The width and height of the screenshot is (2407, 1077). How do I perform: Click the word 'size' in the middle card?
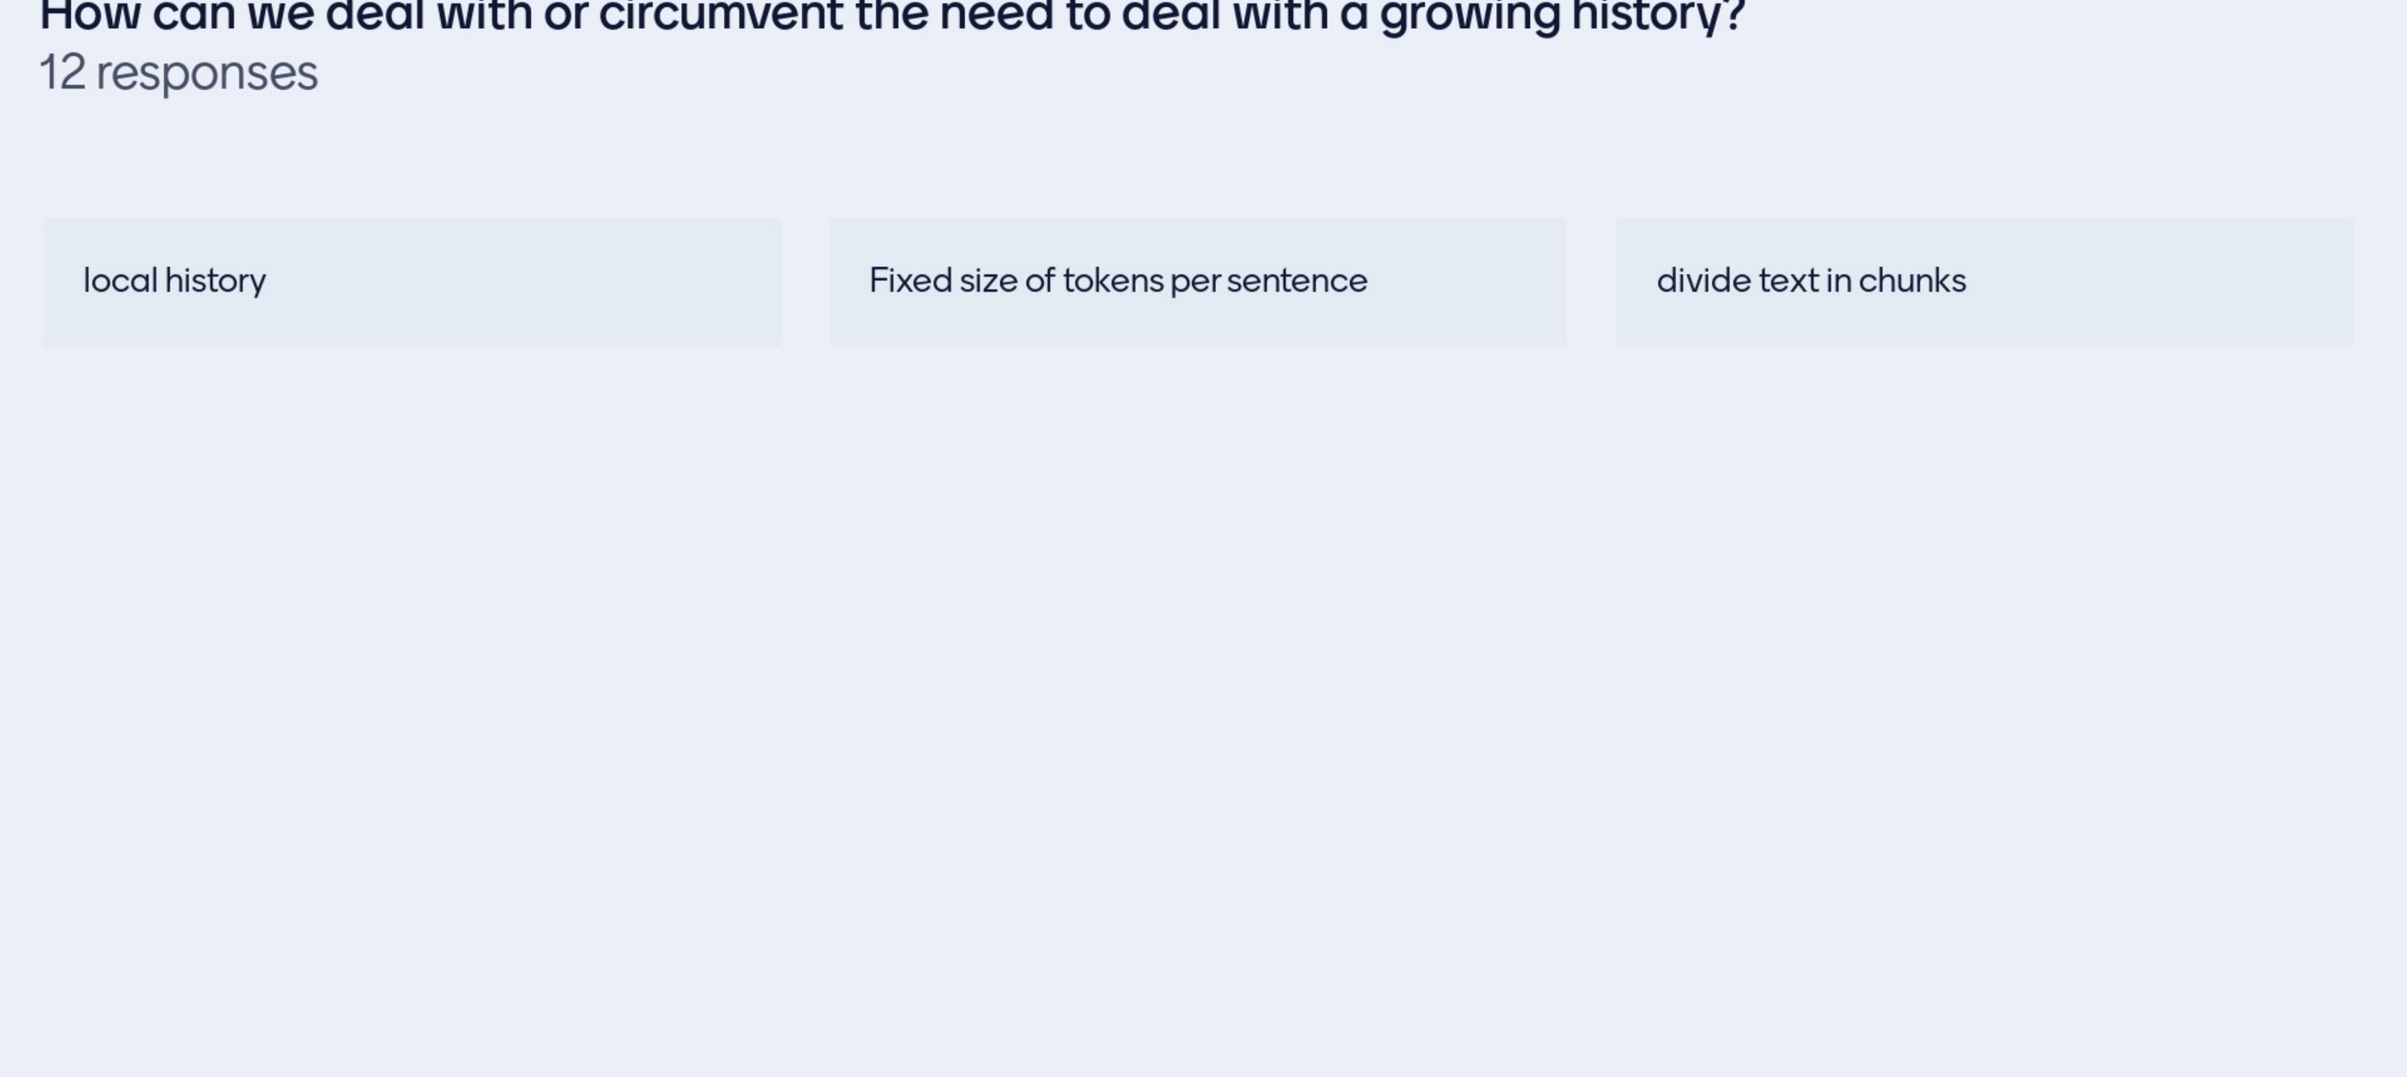click(x=988, y=280)
